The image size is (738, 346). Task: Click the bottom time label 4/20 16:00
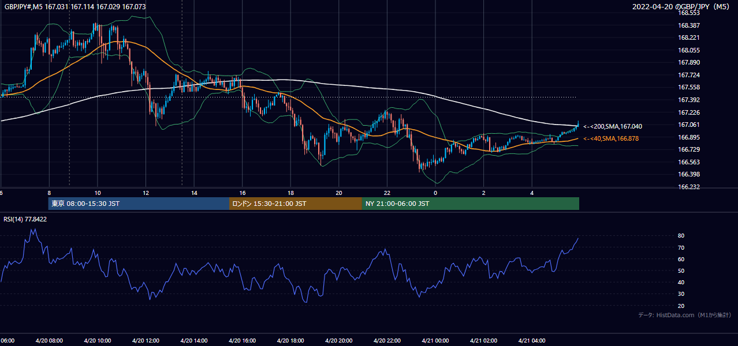[x=242, y=340]
